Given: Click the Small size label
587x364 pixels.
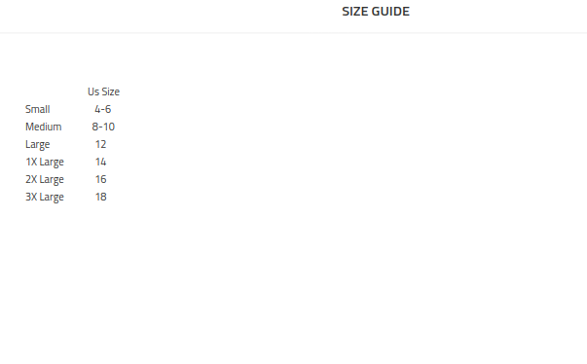Looking at the screenshot, I should click(37, 109).
